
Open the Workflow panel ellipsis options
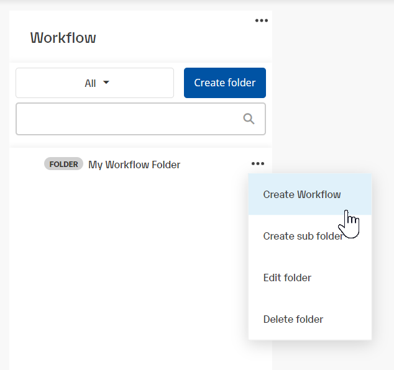(x=262, y=20)
